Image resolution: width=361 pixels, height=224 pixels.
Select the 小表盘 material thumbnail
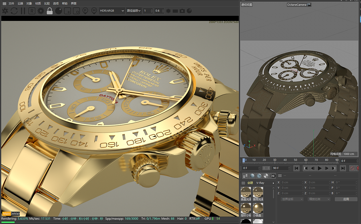tap(258, 210)
